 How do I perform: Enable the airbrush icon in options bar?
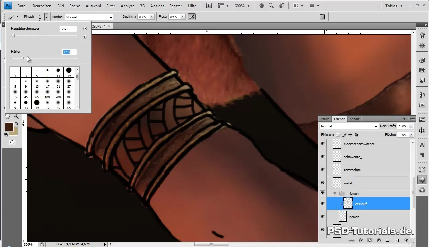click(x=192, y=17)
